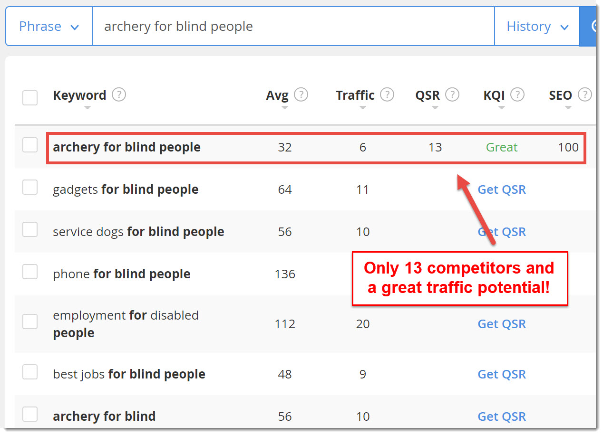Toggle the 'best jobs for blind people' checkbox
603x435 pixels.
[30, 372]
